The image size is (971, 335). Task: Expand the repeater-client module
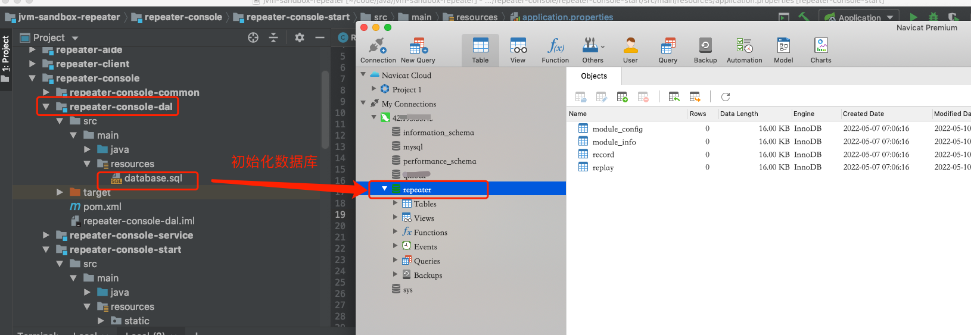point(32,64)
